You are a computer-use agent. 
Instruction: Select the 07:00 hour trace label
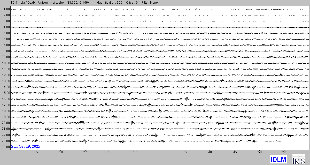(6, 45)
